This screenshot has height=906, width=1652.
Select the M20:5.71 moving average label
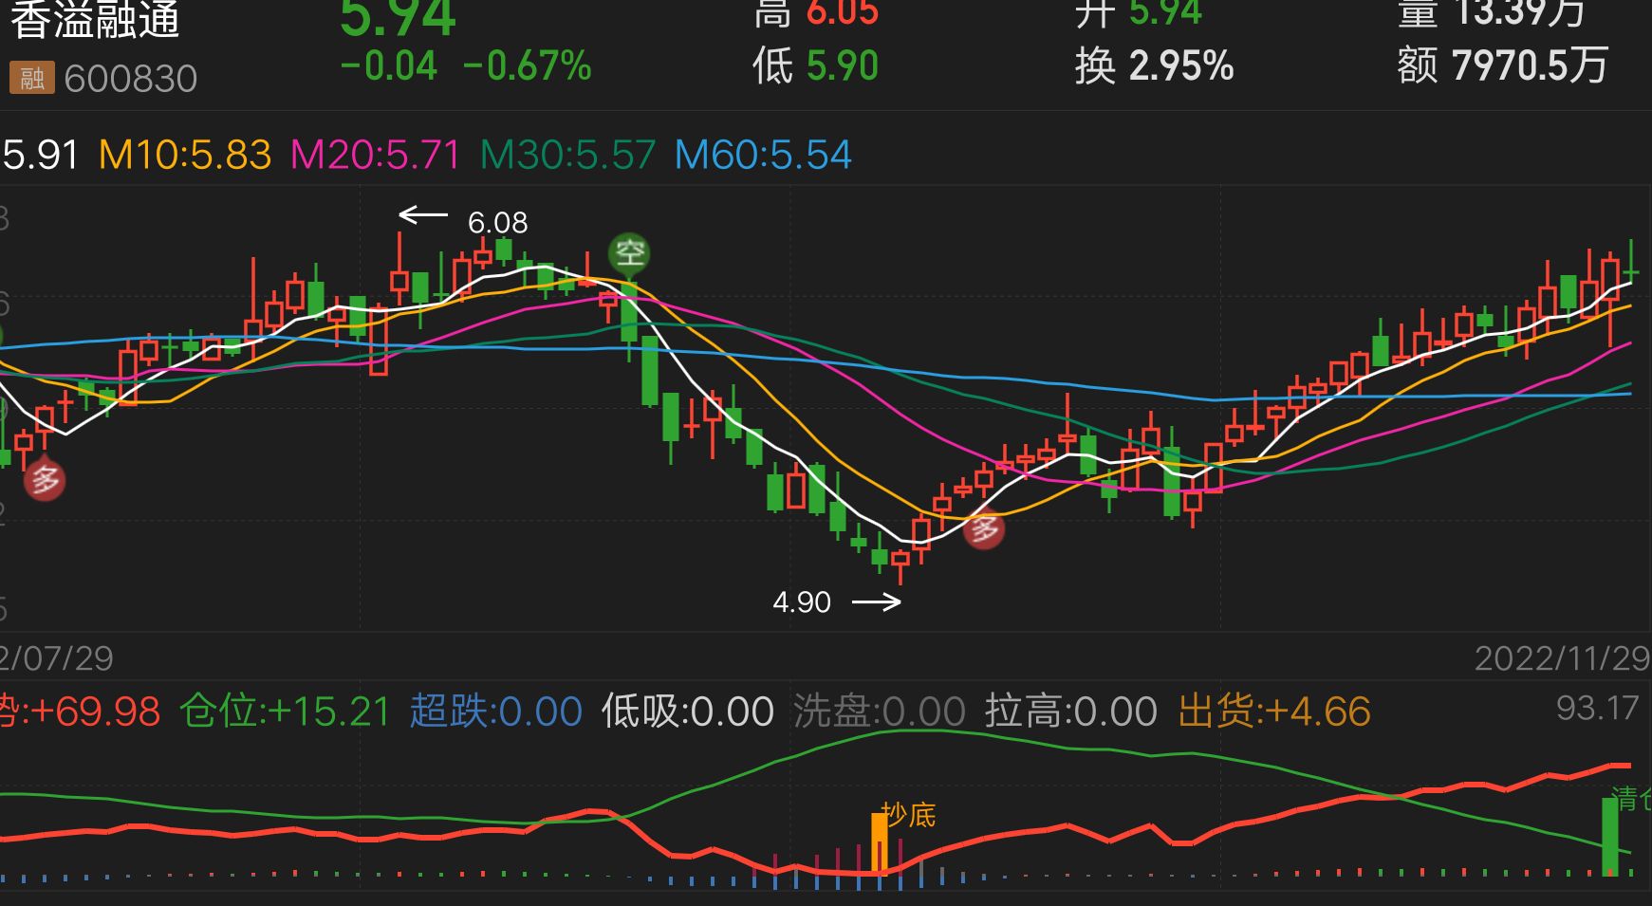376,155
